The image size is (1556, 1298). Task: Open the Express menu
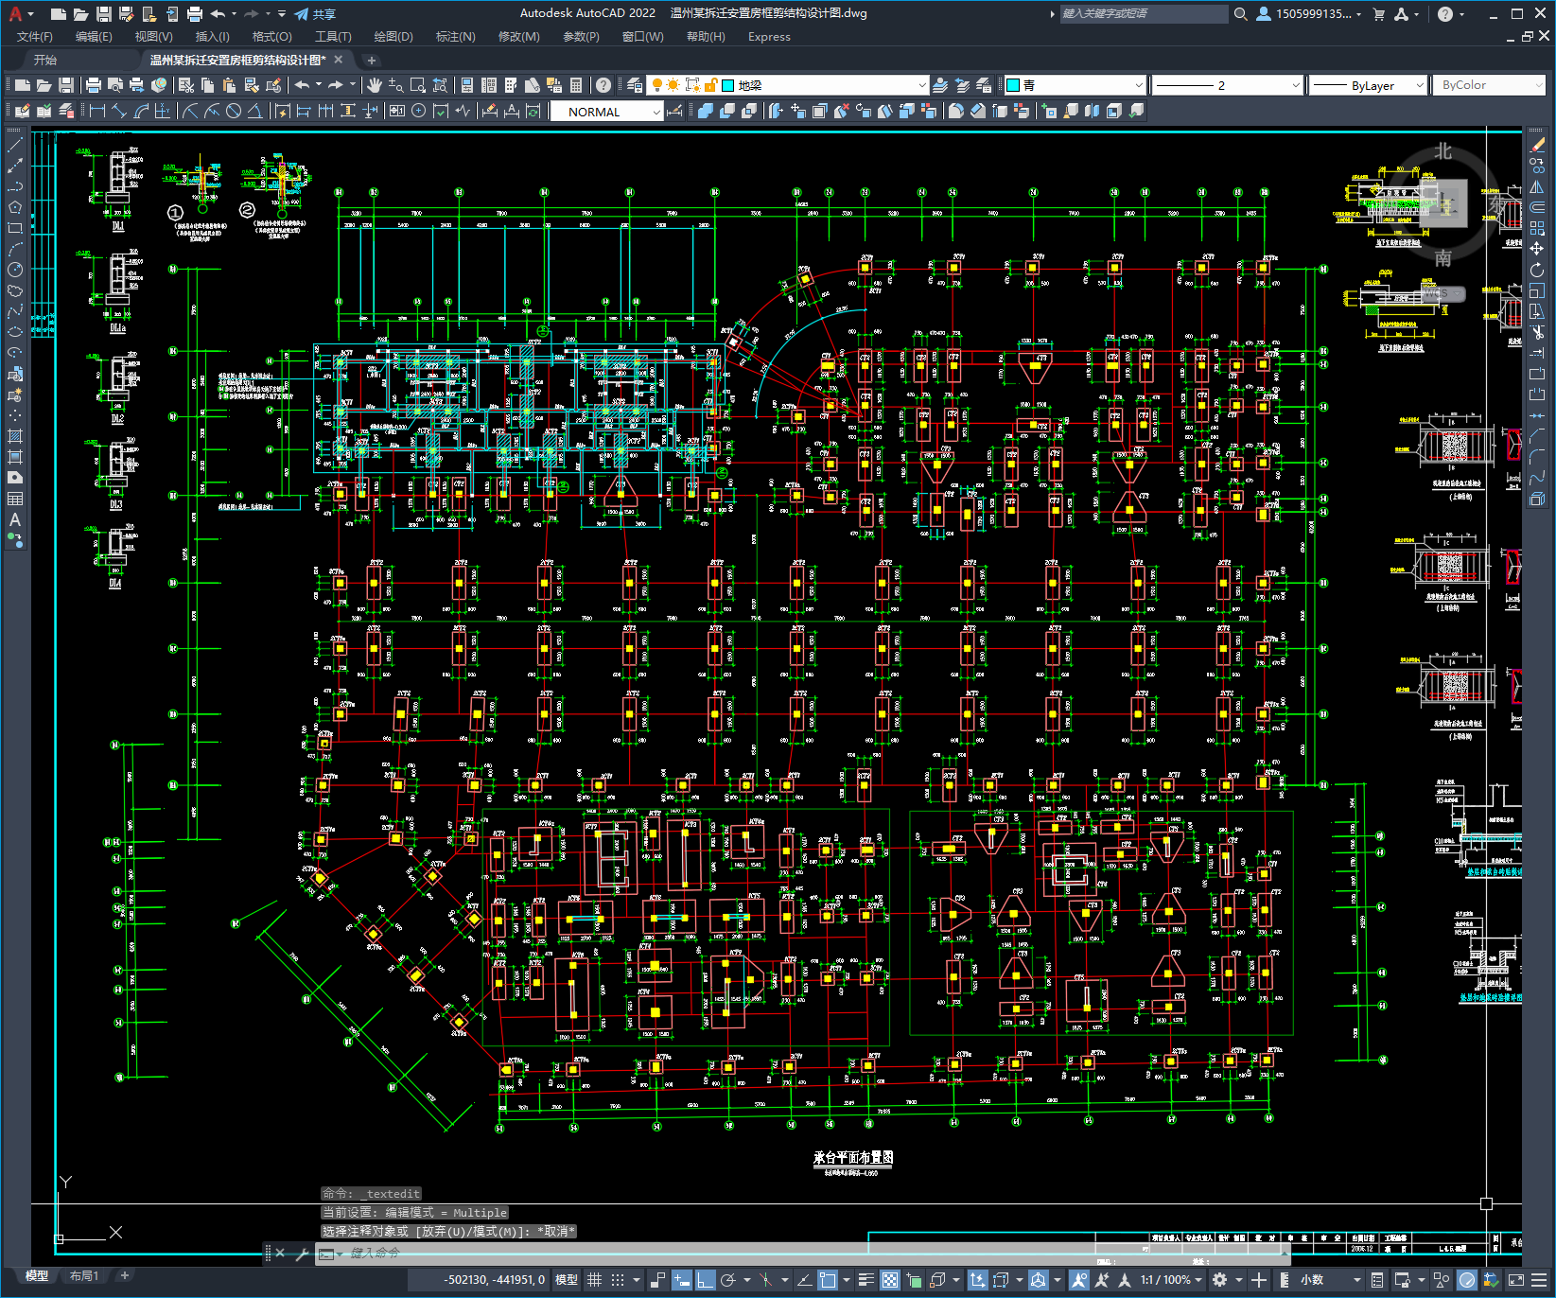[769, 37]
